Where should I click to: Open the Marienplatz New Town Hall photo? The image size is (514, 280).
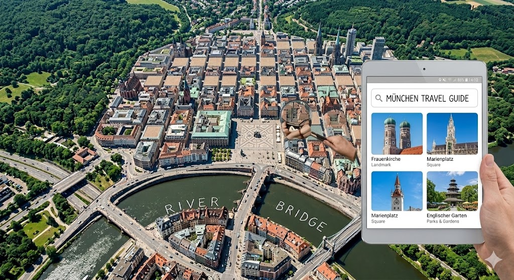(x=452, y=134)
